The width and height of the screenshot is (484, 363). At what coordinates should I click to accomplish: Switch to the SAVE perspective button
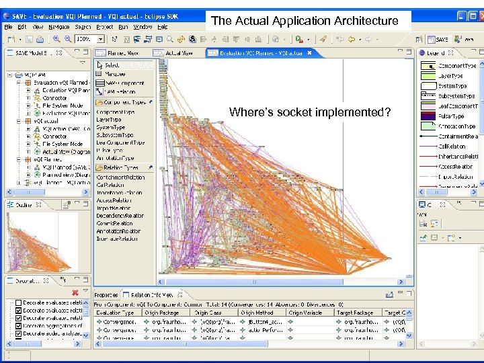click(438, 39)
